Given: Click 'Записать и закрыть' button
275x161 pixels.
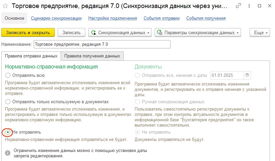Looking at the screenshot, I should [28, 32].
